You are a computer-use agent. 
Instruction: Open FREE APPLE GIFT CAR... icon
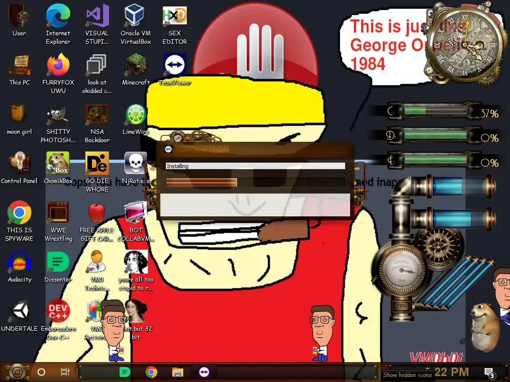(x=97, y=221)
